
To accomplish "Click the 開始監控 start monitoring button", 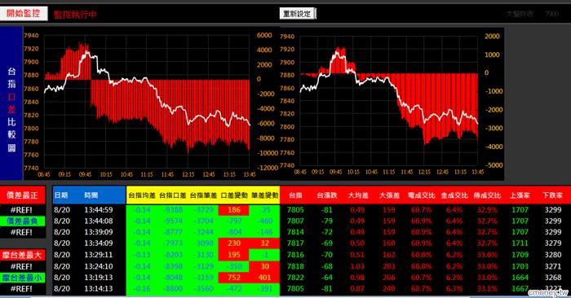I will click(24, 14).
